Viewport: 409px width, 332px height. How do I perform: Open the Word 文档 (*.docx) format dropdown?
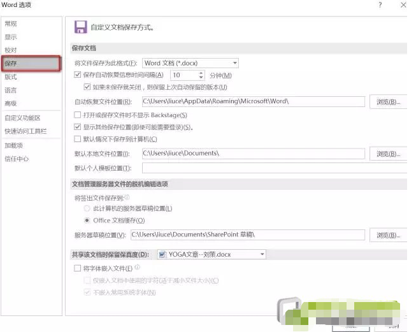click(190, 63)
